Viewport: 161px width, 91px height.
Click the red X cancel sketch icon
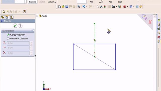[150, 22]
